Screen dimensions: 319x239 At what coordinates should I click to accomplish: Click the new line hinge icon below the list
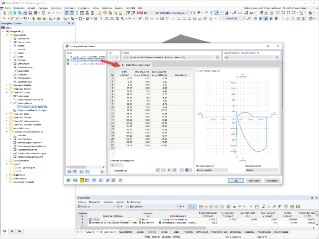click(x=69, y=172)
